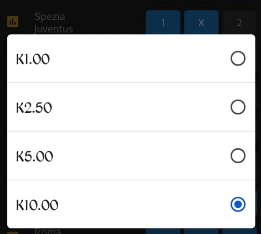
Task: Open the Juventus team name
Action: (x=53, y=29)
